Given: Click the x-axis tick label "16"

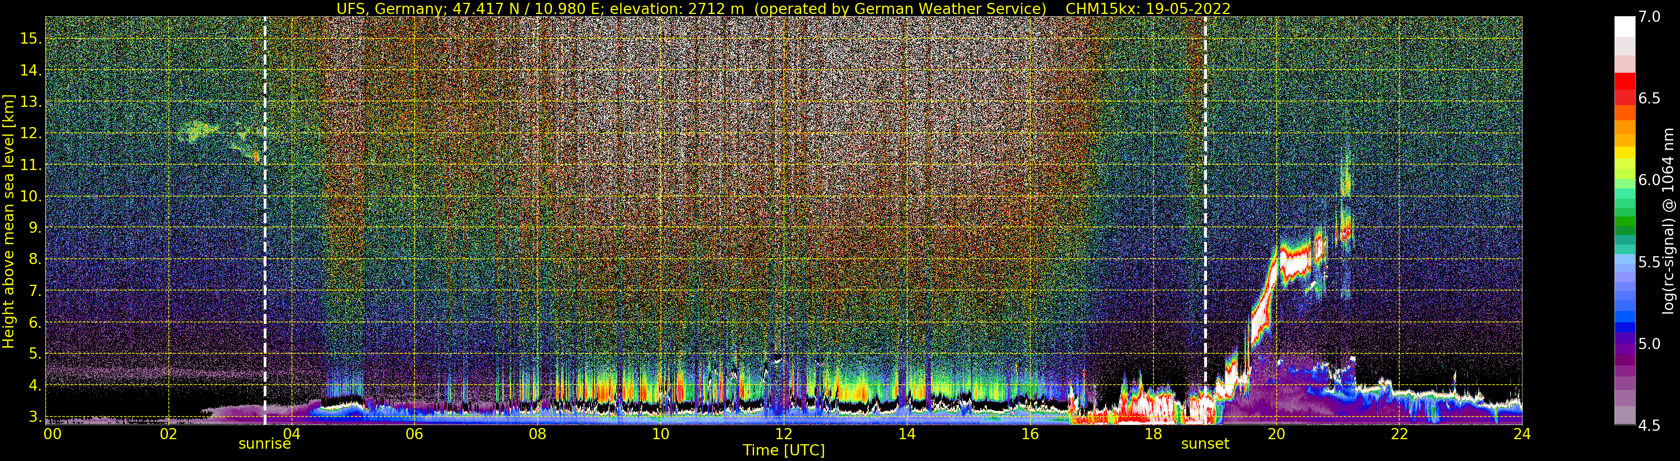Looking at the screenshot, I should tap(1030, 434).
